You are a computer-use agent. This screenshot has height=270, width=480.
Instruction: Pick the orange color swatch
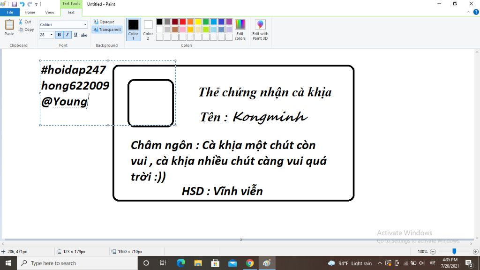click(190, 22)
